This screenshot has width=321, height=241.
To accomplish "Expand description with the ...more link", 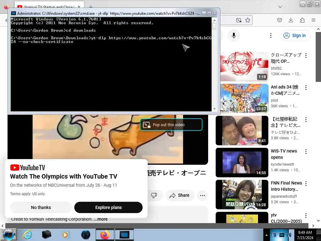I will [101, 219].
